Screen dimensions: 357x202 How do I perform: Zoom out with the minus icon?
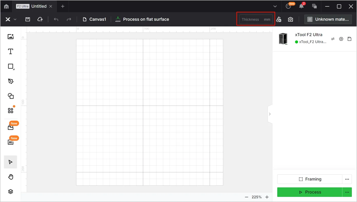pos(247,197)
